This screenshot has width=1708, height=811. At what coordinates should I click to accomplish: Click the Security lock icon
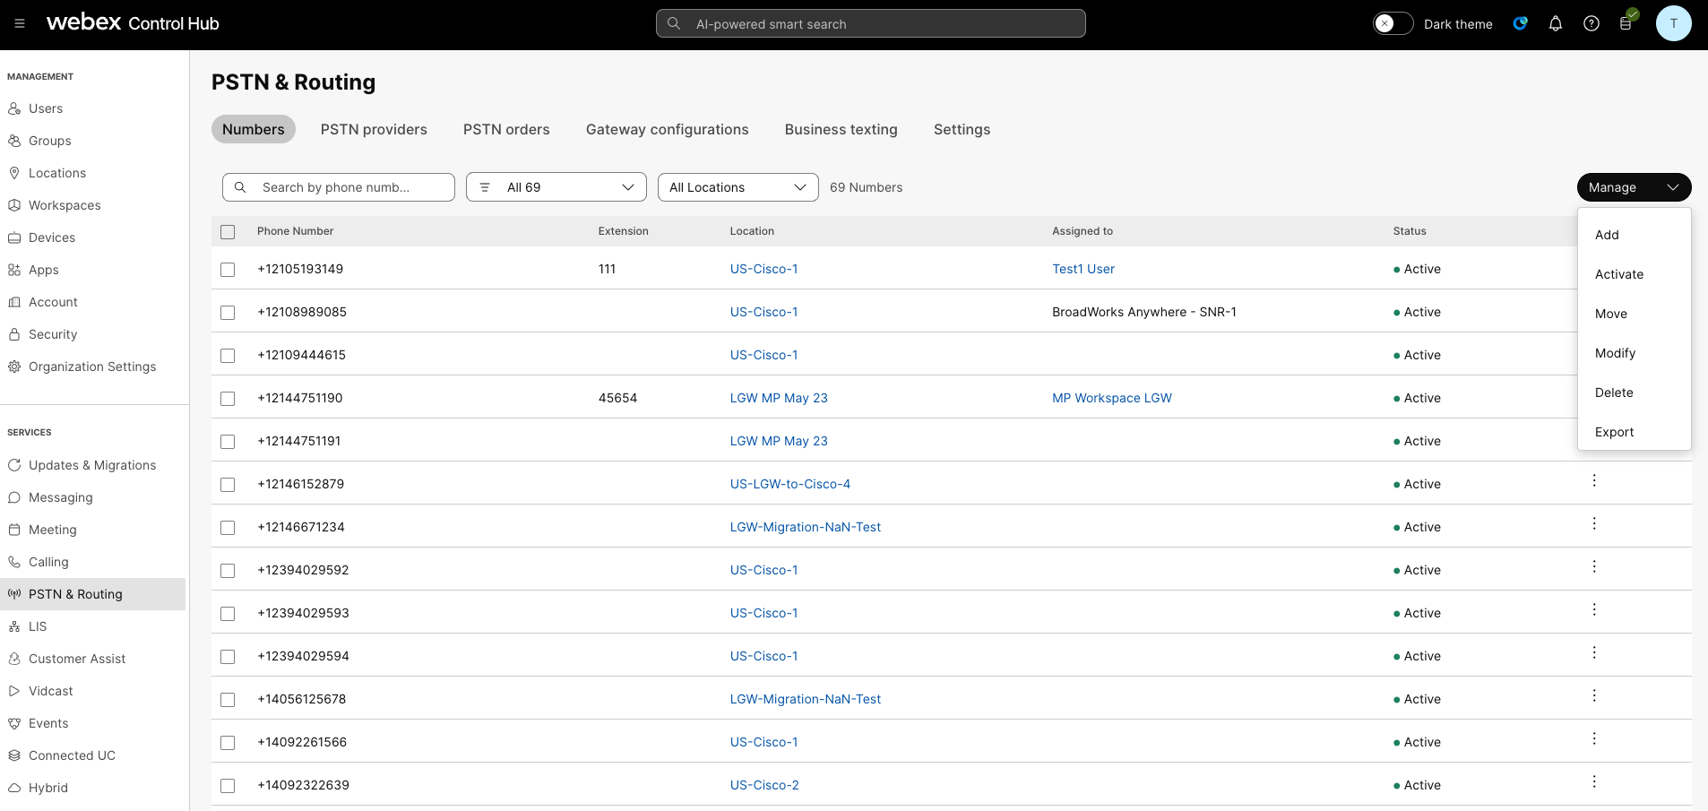(x=14, y=334)
